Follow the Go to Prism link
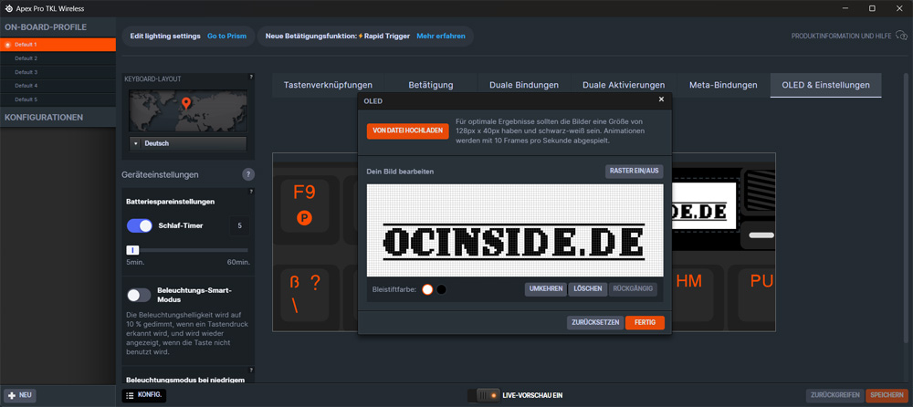913x407 pixels. click(226, 37)
